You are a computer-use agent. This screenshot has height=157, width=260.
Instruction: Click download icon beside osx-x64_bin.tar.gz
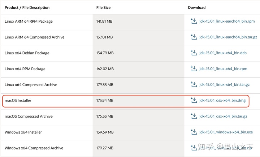pos(194,116)
